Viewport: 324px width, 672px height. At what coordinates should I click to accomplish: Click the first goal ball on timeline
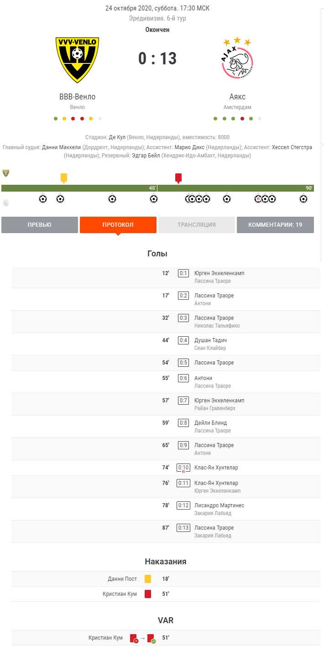coord(43,199)
